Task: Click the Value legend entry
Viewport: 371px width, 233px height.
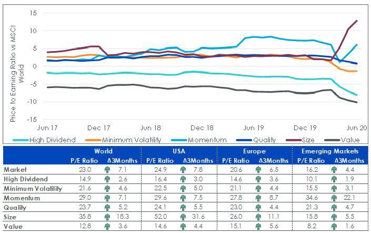Action: (342, 140)
